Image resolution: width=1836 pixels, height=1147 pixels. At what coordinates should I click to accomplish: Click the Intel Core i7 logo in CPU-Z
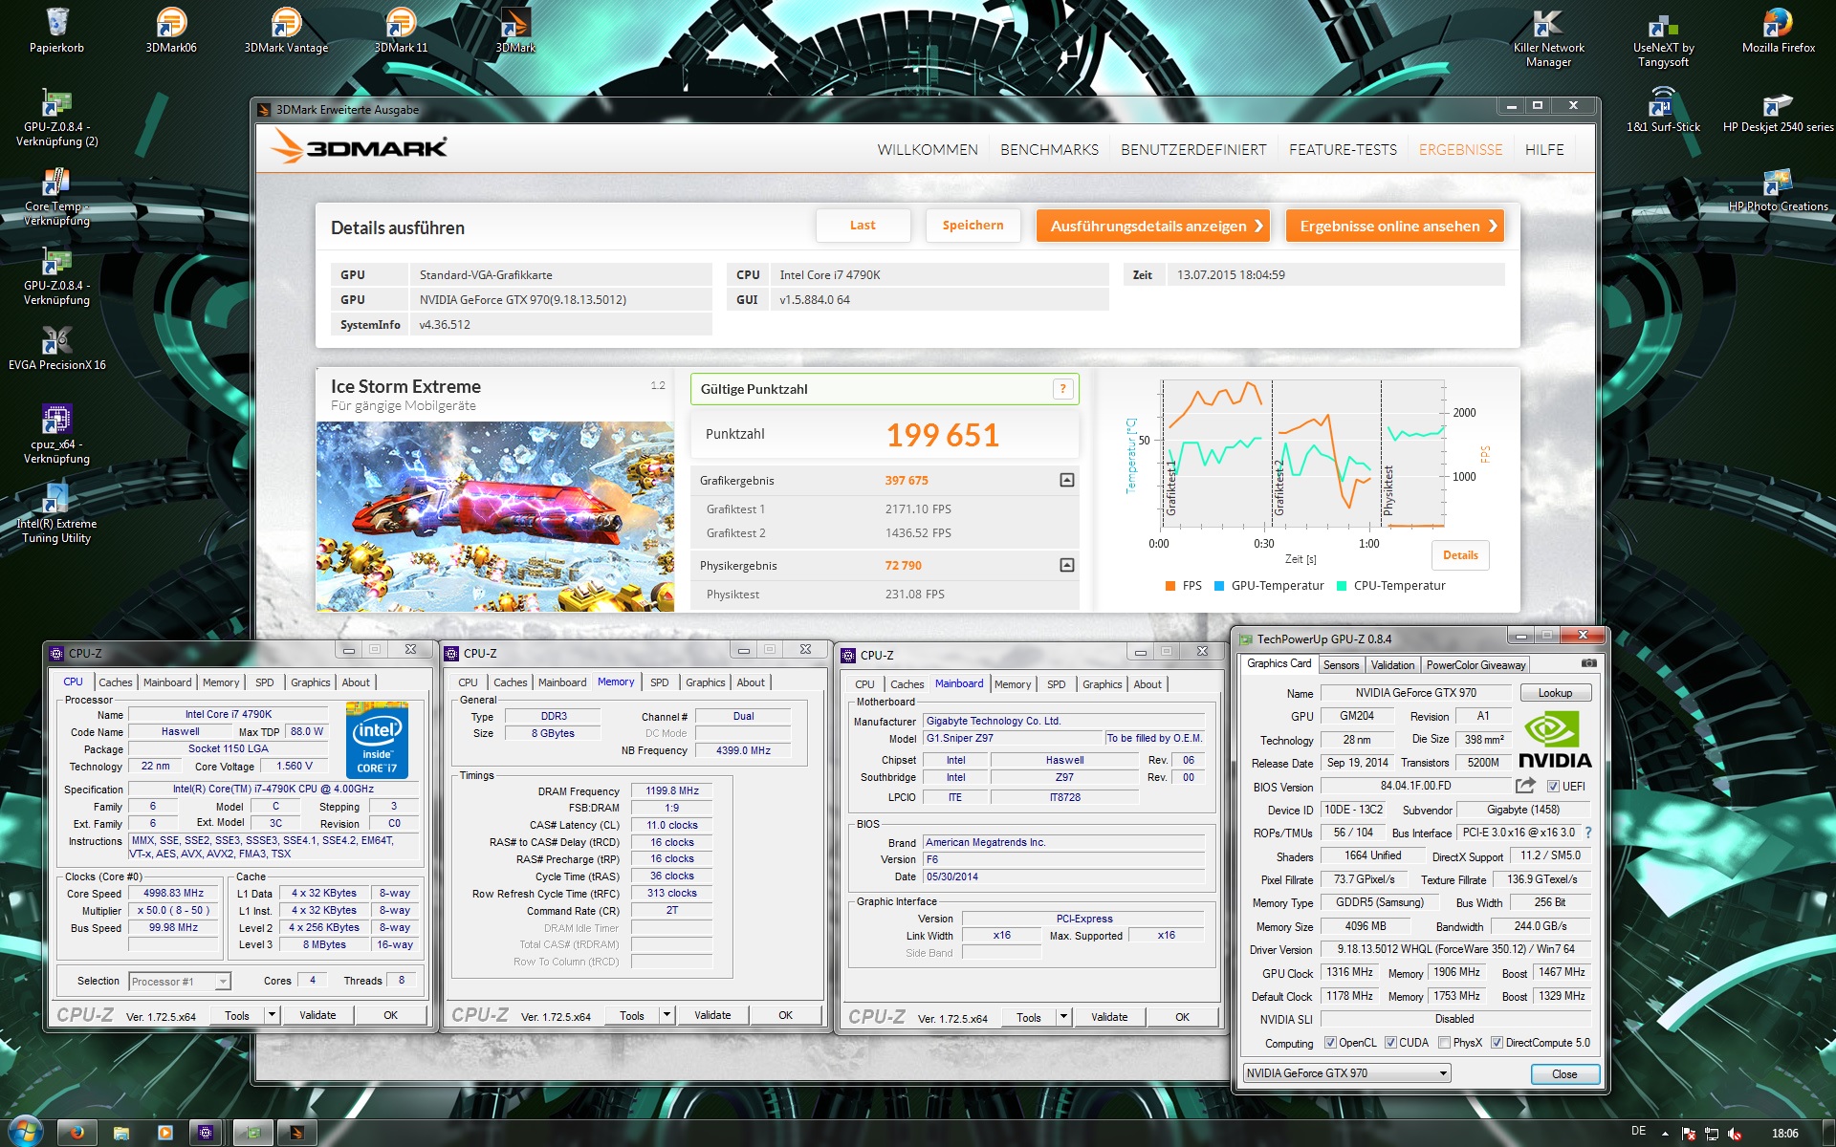377,741
